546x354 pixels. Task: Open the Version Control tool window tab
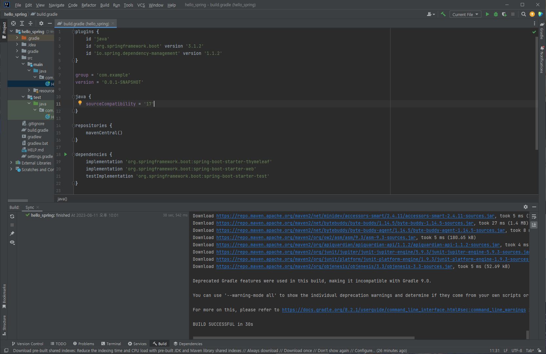click(28, 343)
